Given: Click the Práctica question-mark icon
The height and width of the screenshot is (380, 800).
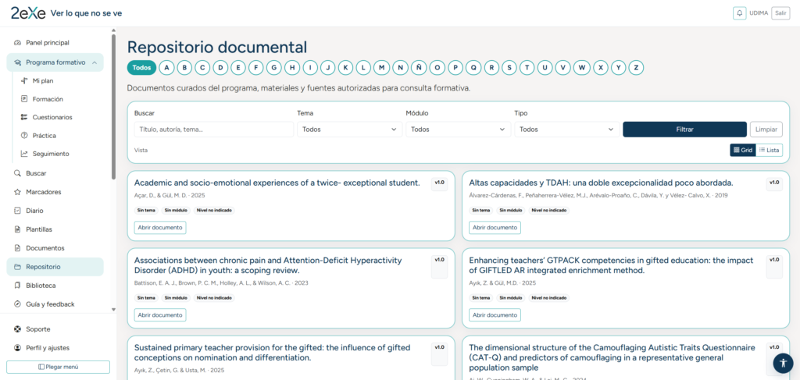Looking at the screenshot, I should pos(24,136).
